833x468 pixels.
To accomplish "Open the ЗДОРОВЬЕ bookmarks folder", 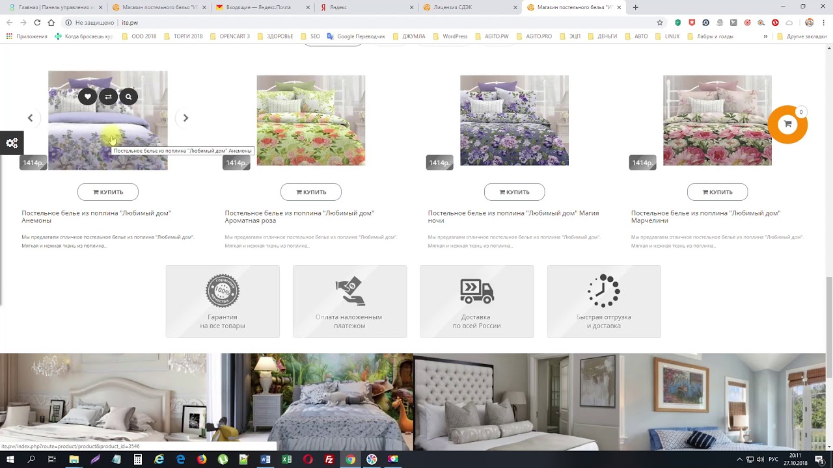I will point(275,36).
